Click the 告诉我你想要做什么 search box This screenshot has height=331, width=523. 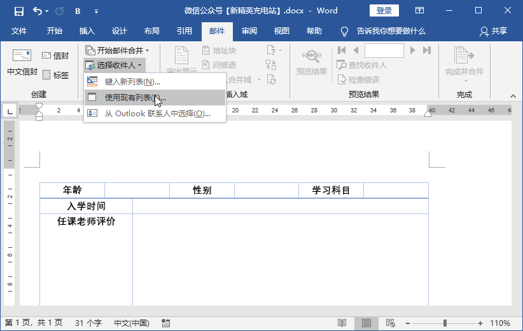(x=383, y=31)
